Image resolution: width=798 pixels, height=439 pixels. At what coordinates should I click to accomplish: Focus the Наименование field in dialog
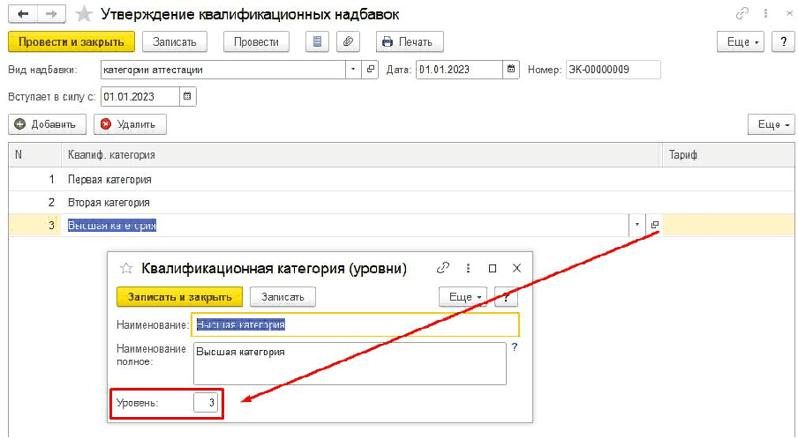point(355,324)
